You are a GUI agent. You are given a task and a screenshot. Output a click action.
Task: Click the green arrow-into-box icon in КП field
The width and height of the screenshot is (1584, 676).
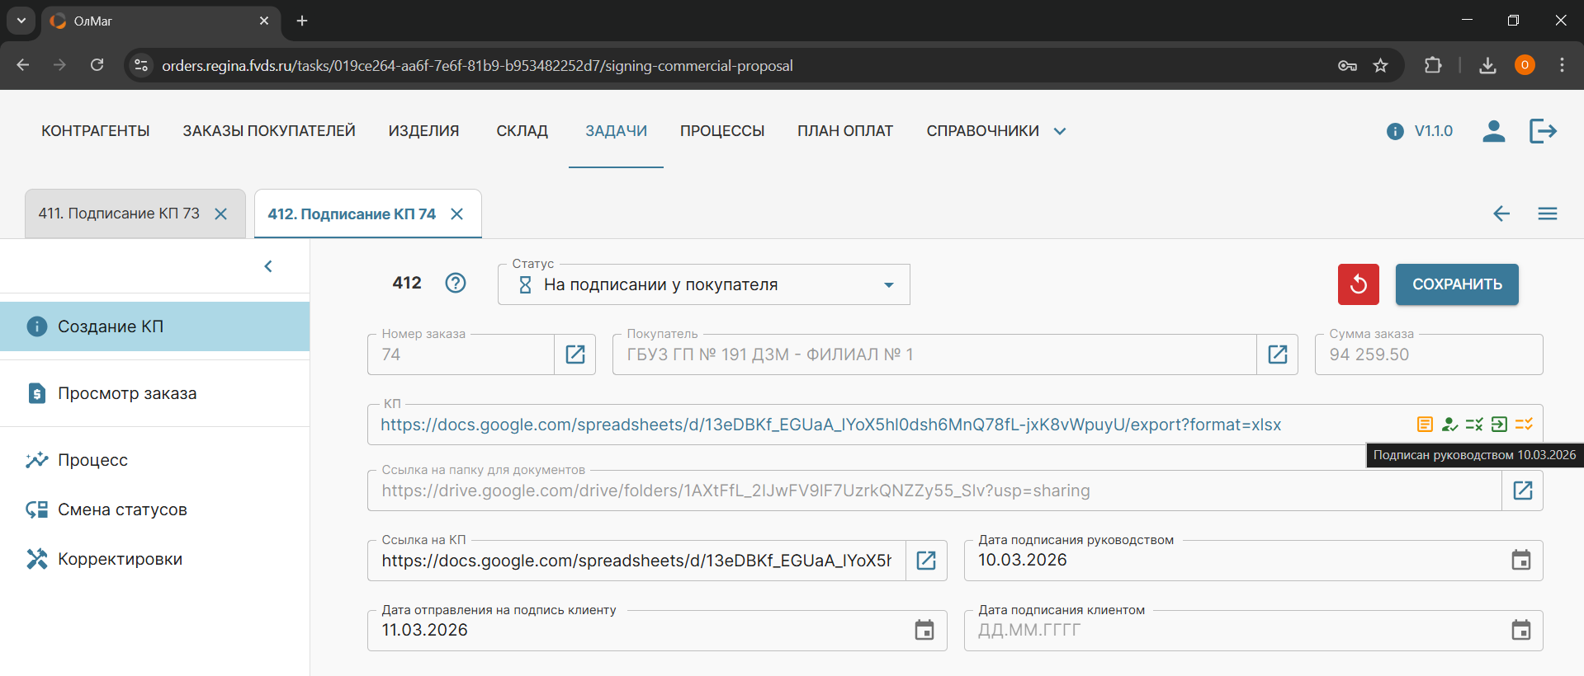point(1499,425)
